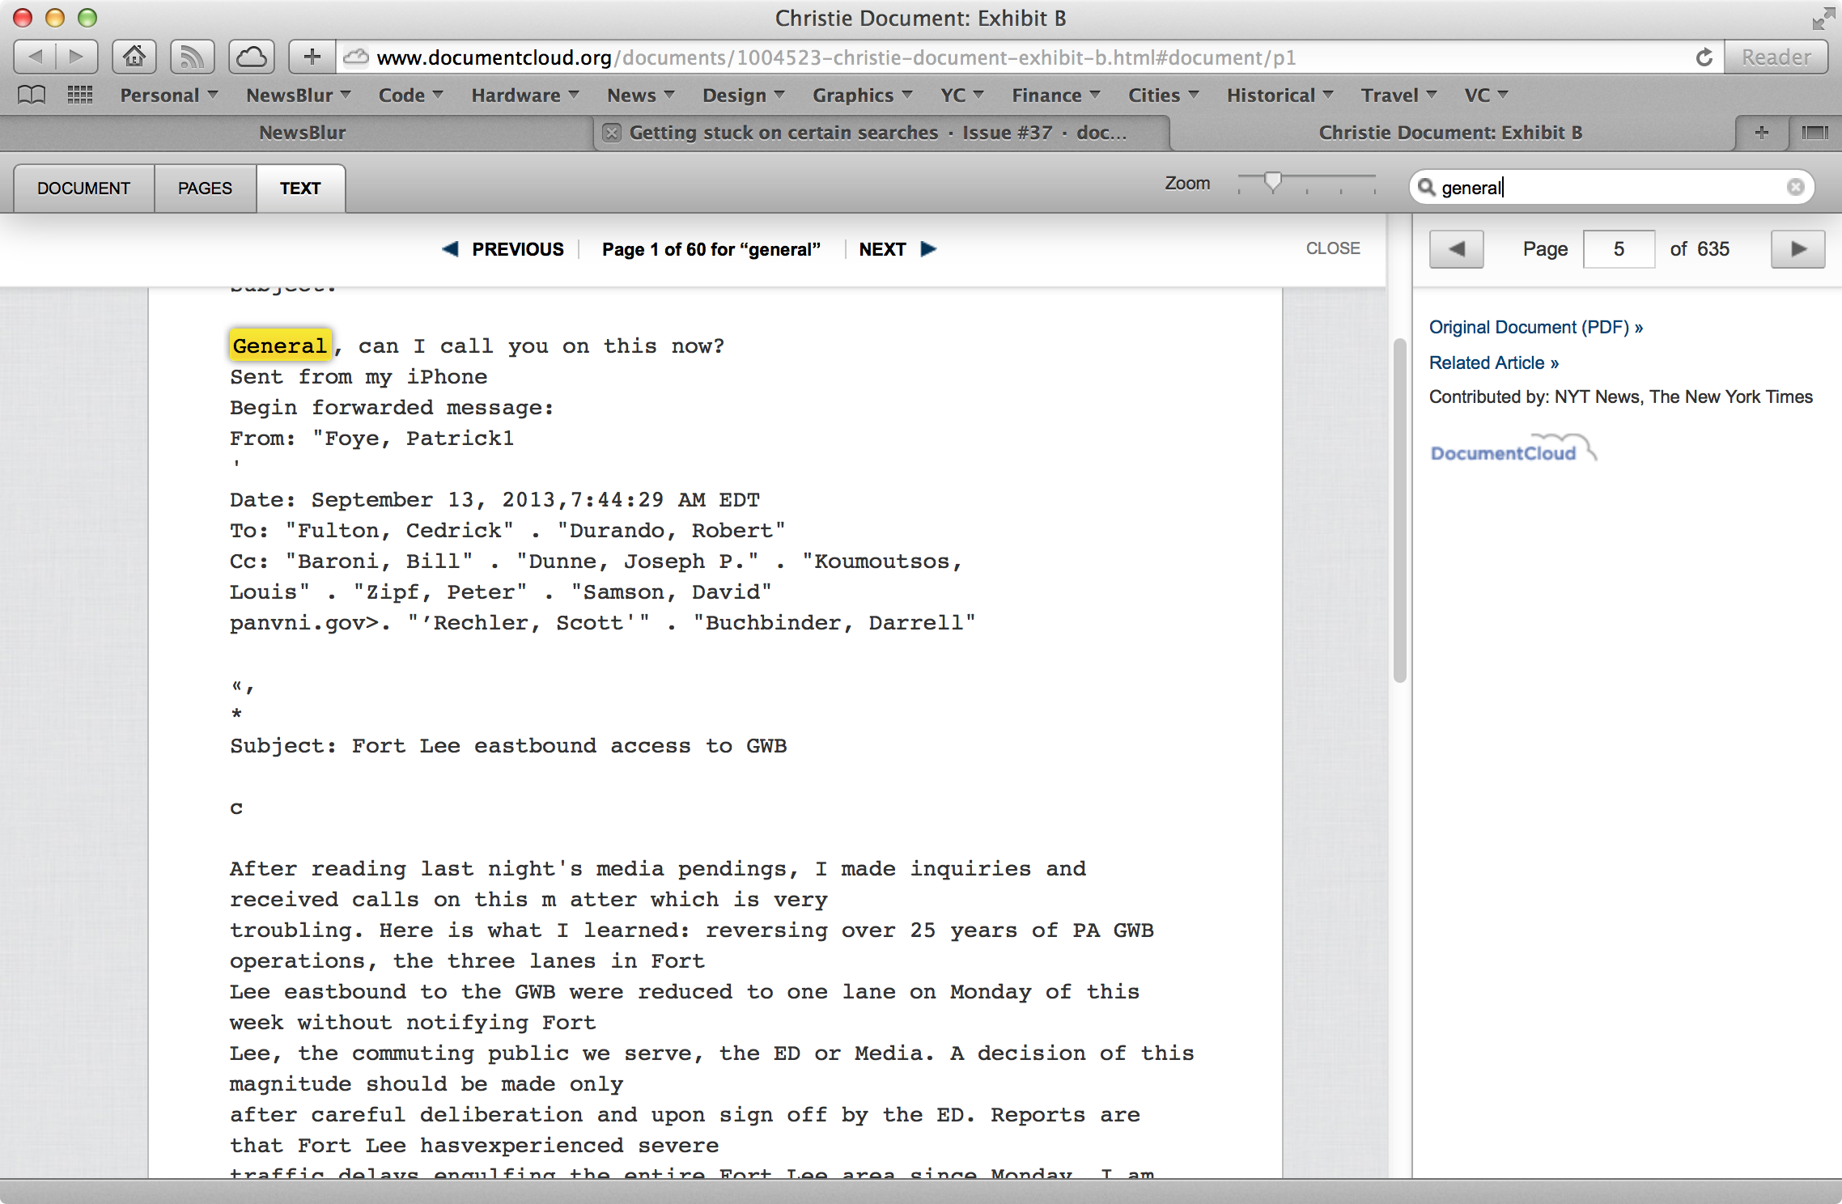Go to the previous page arrow in sidebar
Image resolution: width=1842 pixels, height=1204 pixels.
(x=1456, y=248)
